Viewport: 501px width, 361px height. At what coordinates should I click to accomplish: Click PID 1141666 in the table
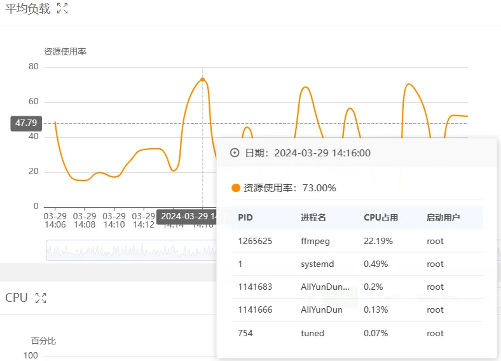click(x=255, y=310)
